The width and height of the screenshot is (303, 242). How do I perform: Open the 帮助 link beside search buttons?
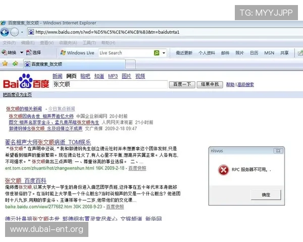click(x=230, y=85)
